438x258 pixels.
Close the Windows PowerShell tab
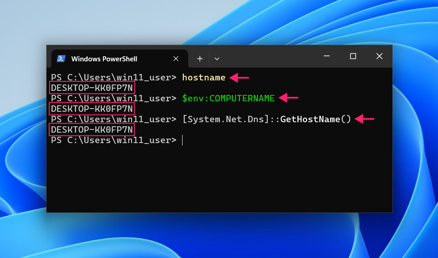point(176,59)
